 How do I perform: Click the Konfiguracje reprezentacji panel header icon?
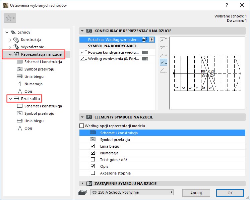(89, 31)
